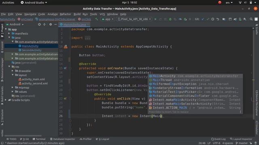Click the onCreate breadcrumb in navigation bar

point(25,19)
